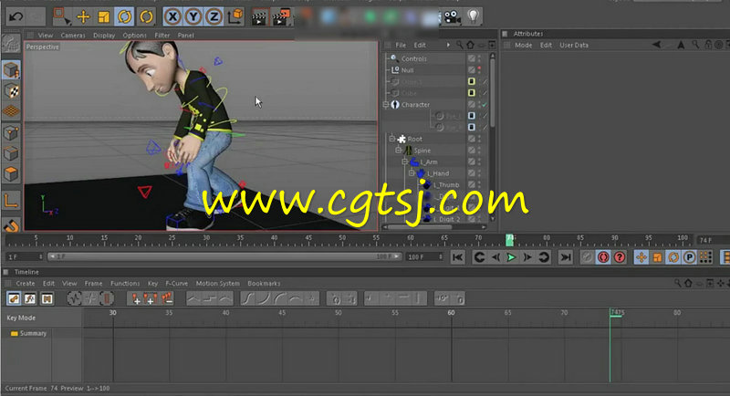Select the L_Thumb joint
The image size is (730, 396).
(x=446, y=184)
